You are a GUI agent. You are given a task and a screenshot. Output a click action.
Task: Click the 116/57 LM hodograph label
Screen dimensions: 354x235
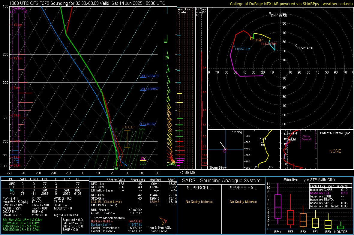coord(242,49)
